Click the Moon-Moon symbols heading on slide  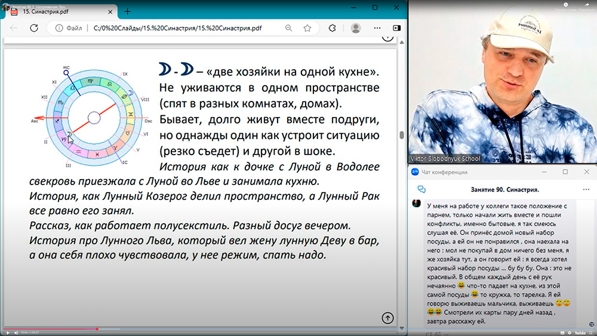tap(176, 70)
